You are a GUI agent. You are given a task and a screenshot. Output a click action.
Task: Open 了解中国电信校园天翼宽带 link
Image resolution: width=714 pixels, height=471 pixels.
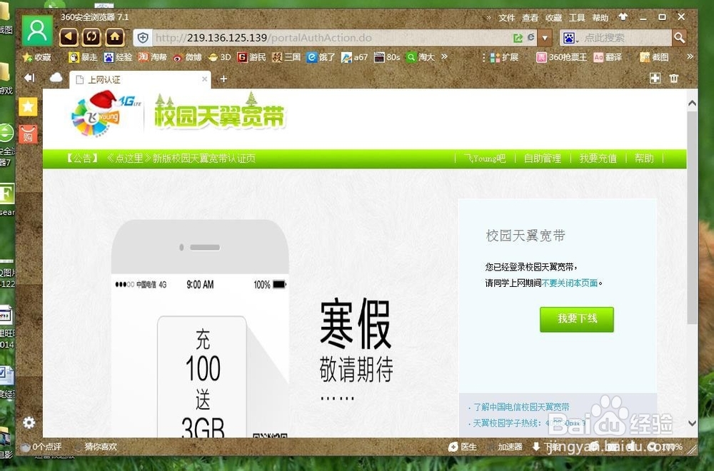pyautogui.click(x=521, y=407)
